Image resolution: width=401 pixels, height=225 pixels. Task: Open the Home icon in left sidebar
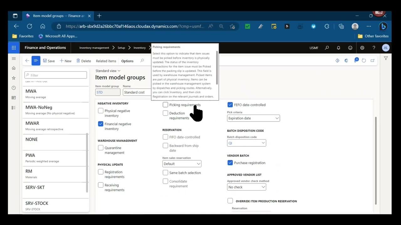[x=13, y=68]
